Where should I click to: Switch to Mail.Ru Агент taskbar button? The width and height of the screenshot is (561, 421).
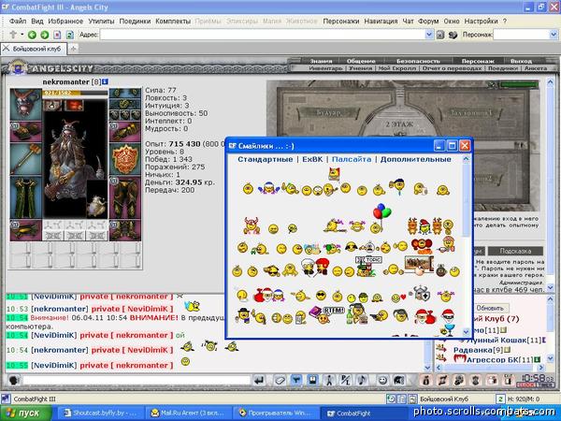(188, 413)
